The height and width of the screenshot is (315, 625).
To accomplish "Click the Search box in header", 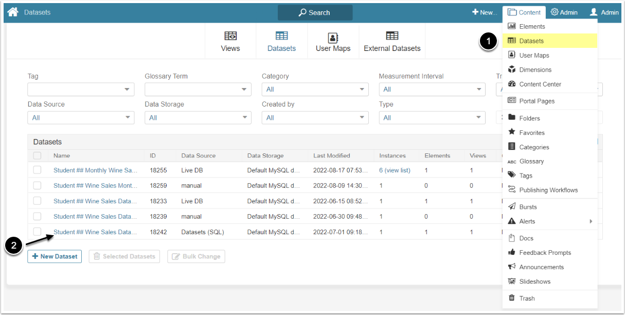I will pos(315,12).
